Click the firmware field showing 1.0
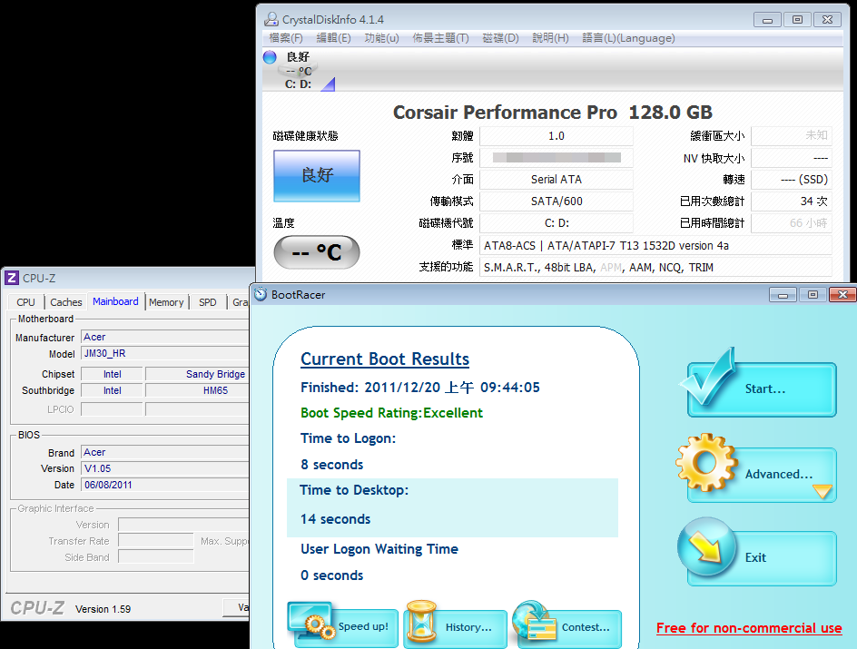The image size is (857, 649). (x=557, y=136)
